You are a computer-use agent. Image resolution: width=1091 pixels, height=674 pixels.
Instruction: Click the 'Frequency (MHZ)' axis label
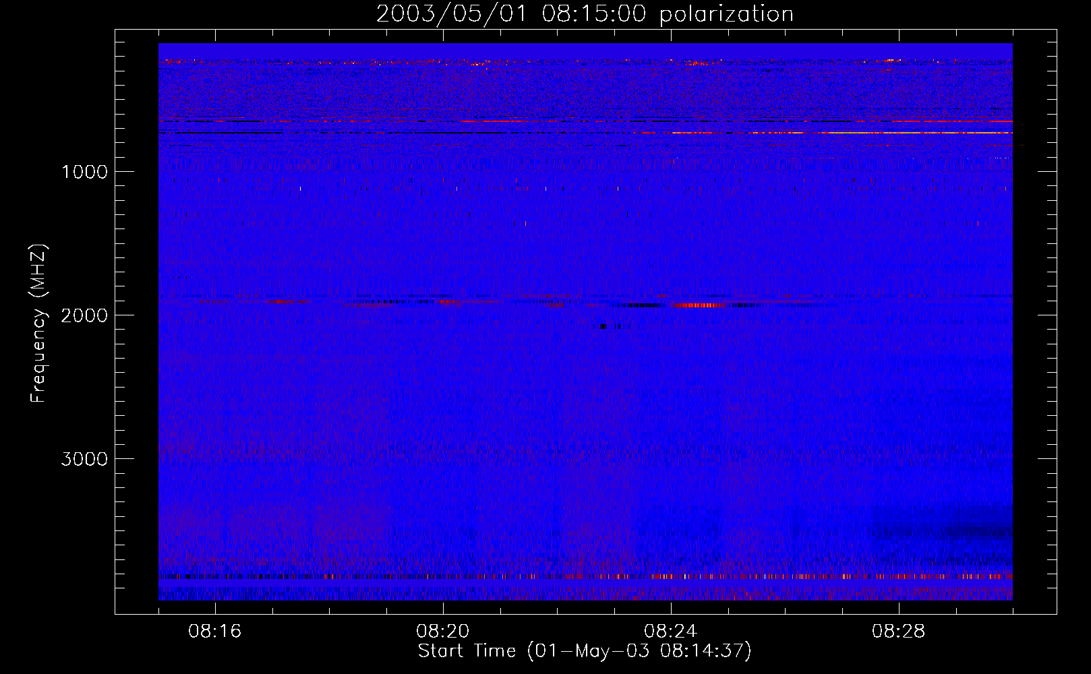(38, 324)
